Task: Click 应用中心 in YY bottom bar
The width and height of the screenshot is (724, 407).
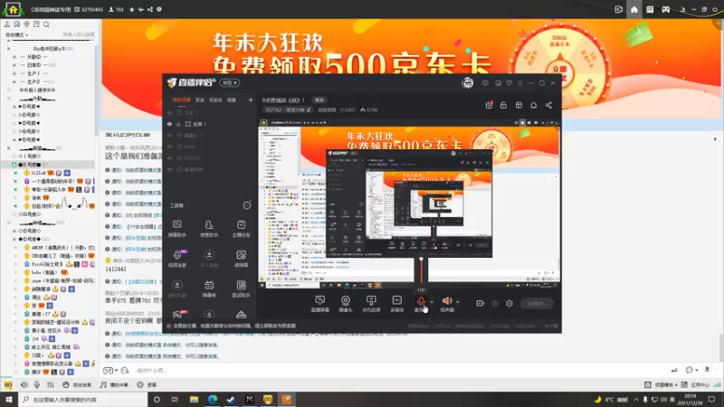Action: (695, 384)
